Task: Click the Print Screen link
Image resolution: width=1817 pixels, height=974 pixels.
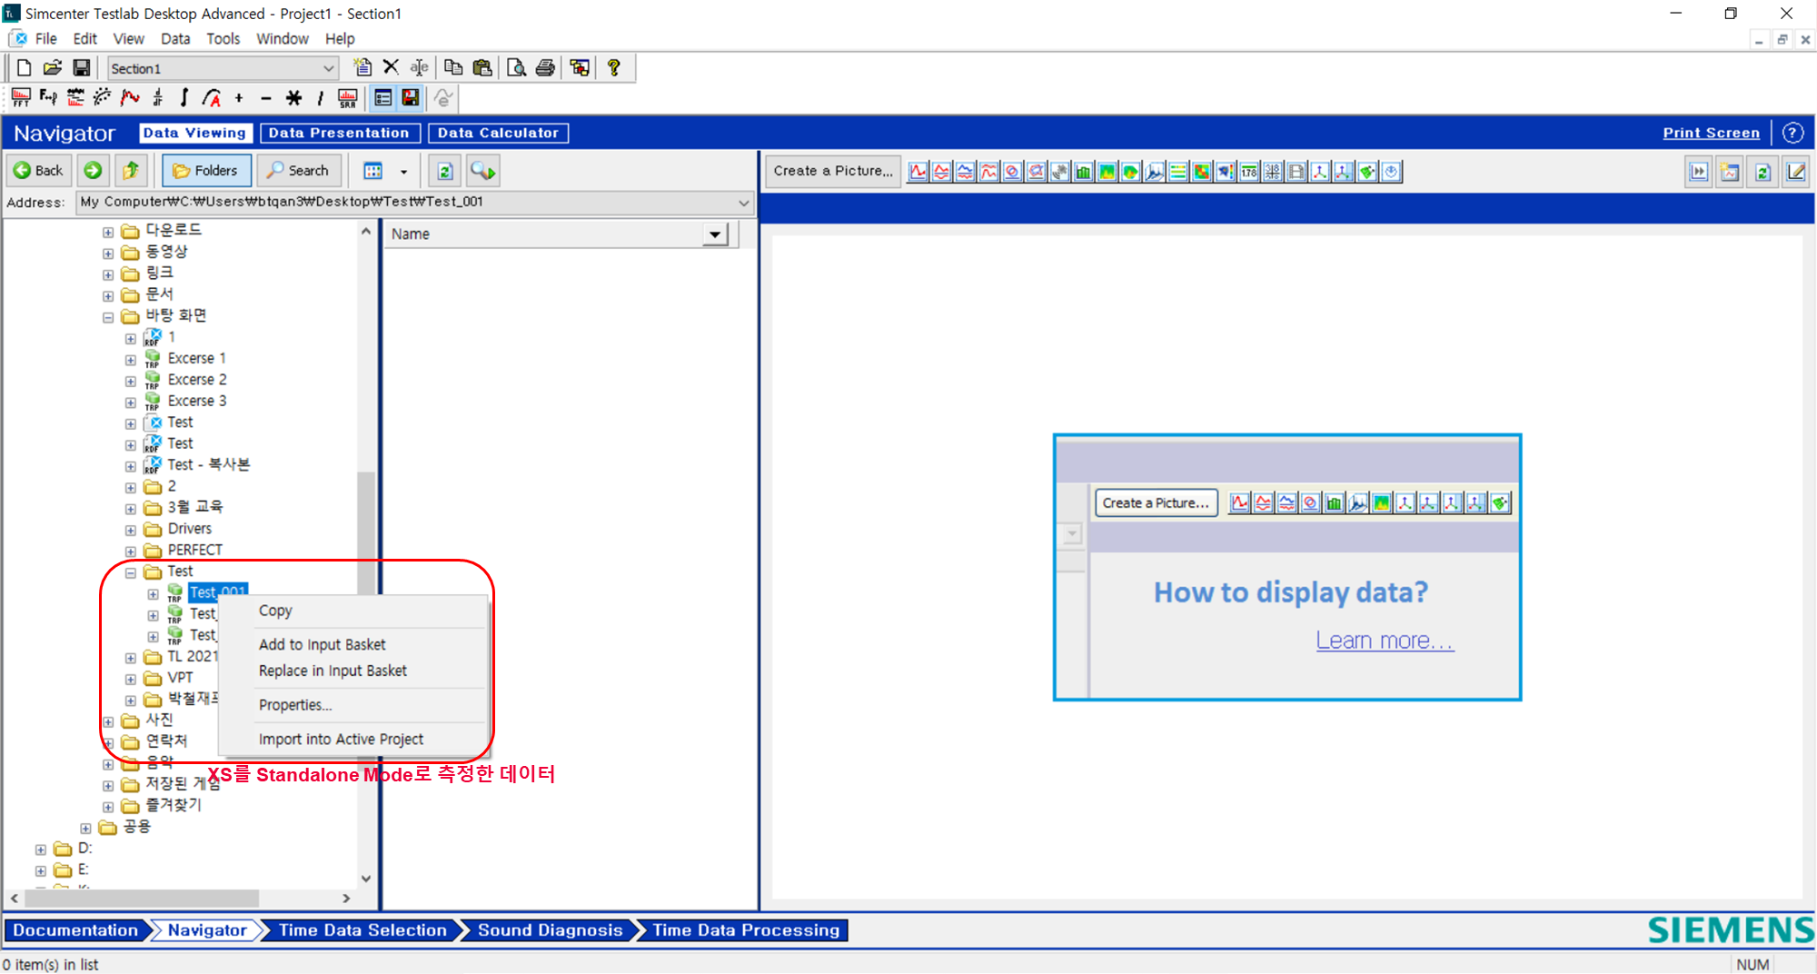Action: point(1711,133)
